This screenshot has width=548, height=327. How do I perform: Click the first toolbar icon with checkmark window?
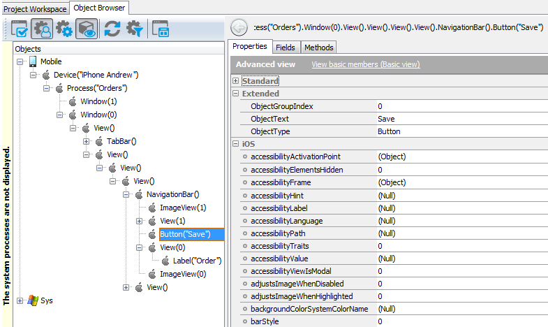[x=19, y=29]
